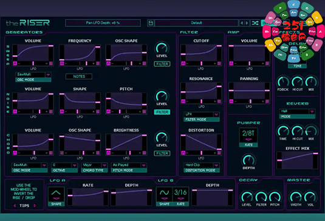Click the NOTES button under Frequency
This screenshot has width=325, height=221.
(79, 77)
